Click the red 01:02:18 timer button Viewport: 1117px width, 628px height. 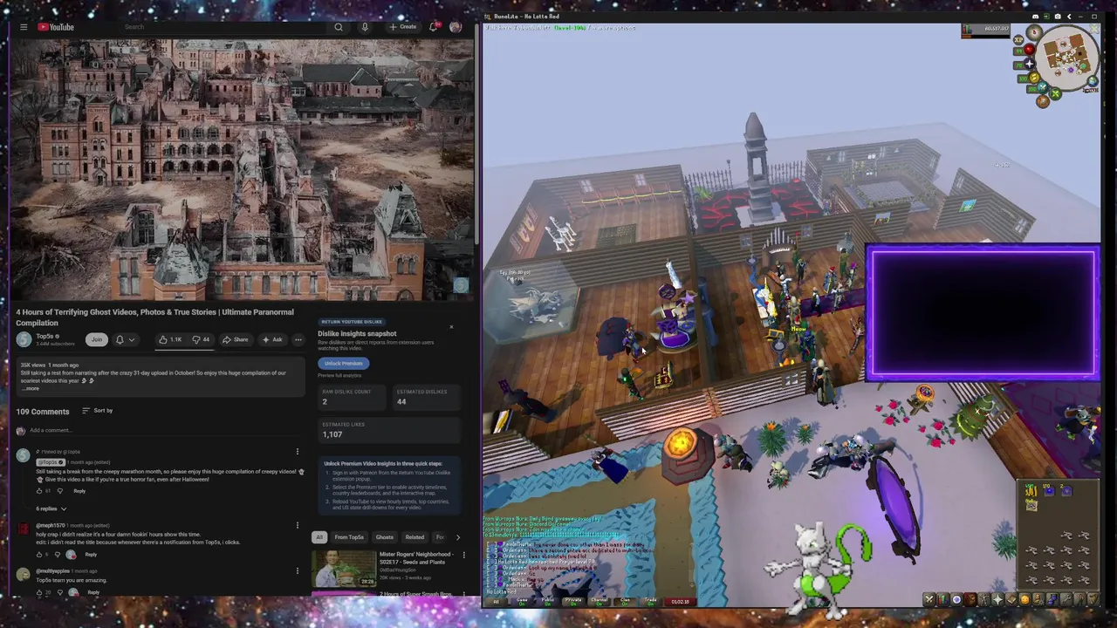point(680,601)
